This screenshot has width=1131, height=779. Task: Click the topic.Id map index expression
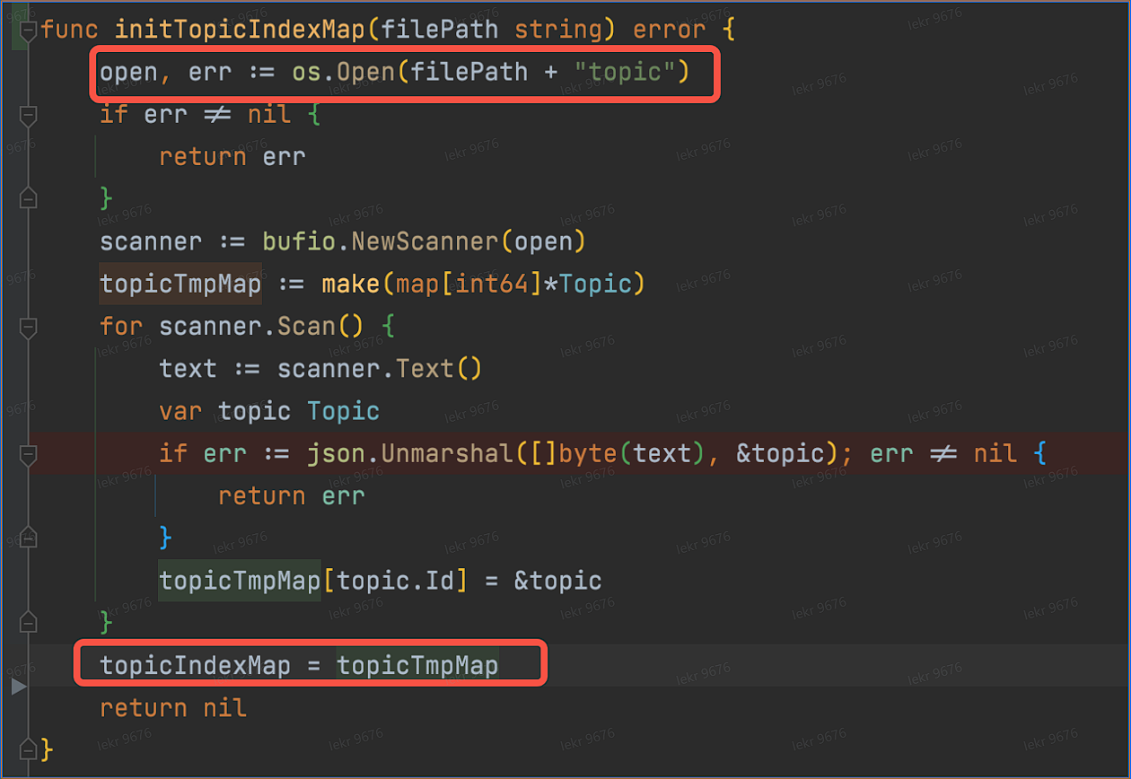pyautogui.click(x=394, y=581)
